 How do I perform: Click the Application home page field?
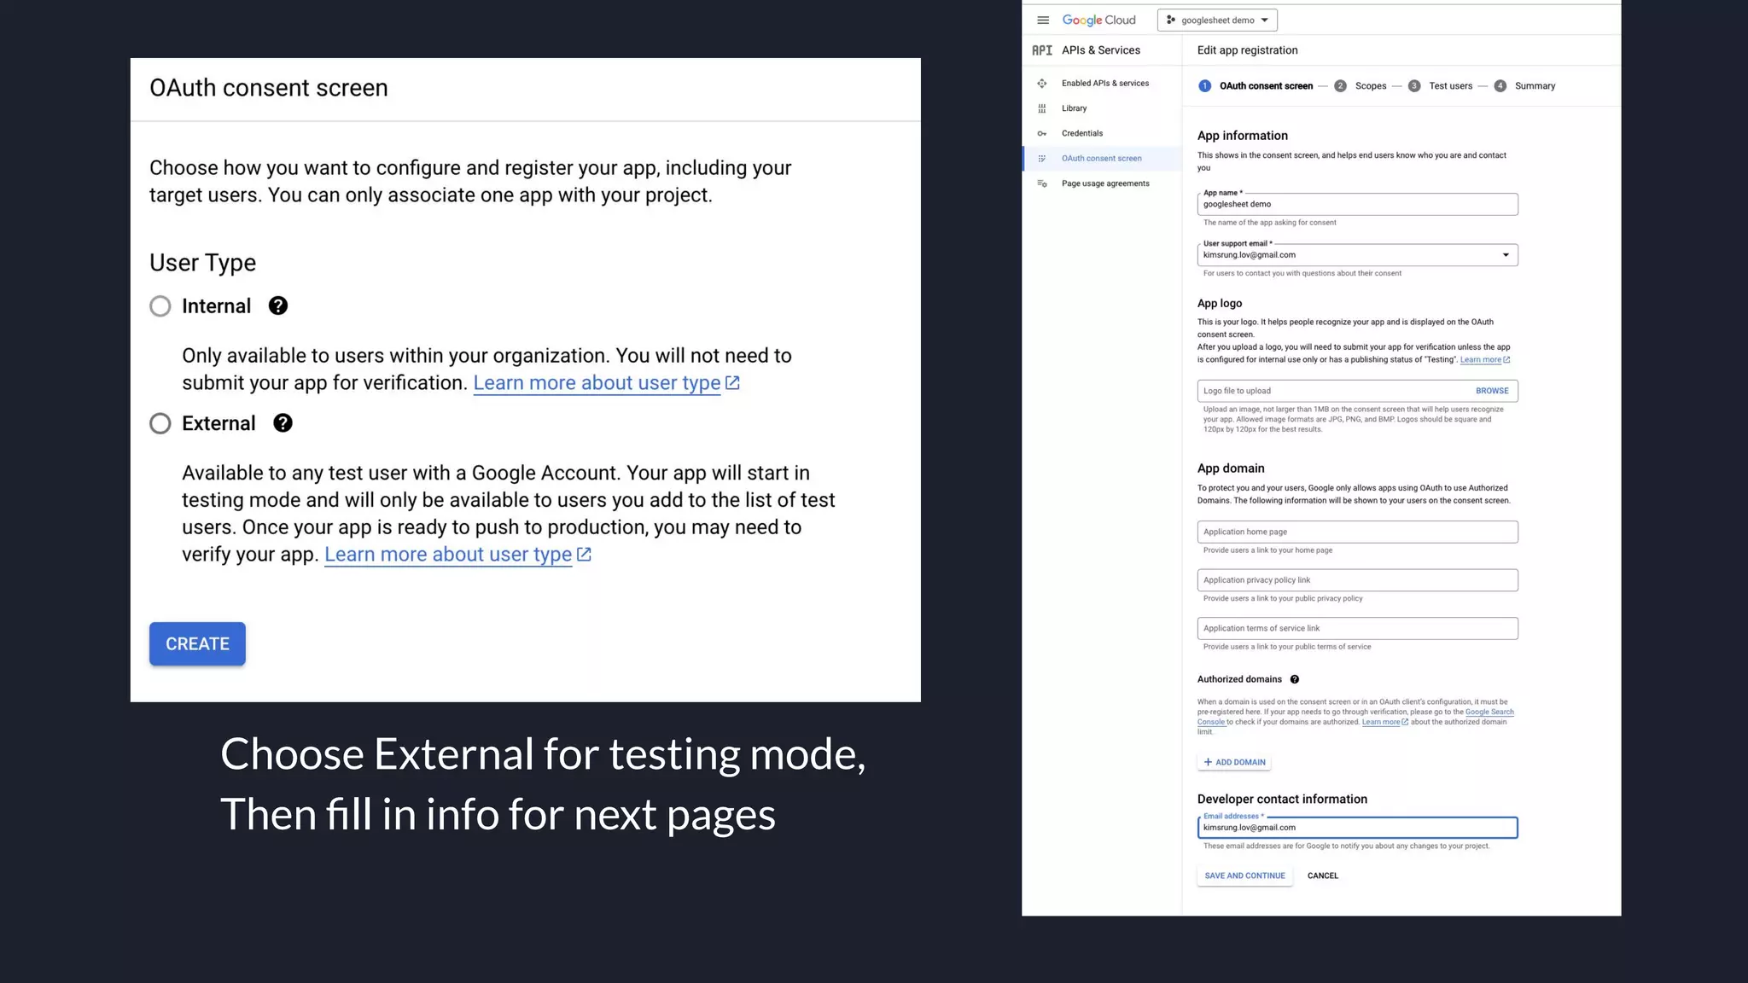1357,532
